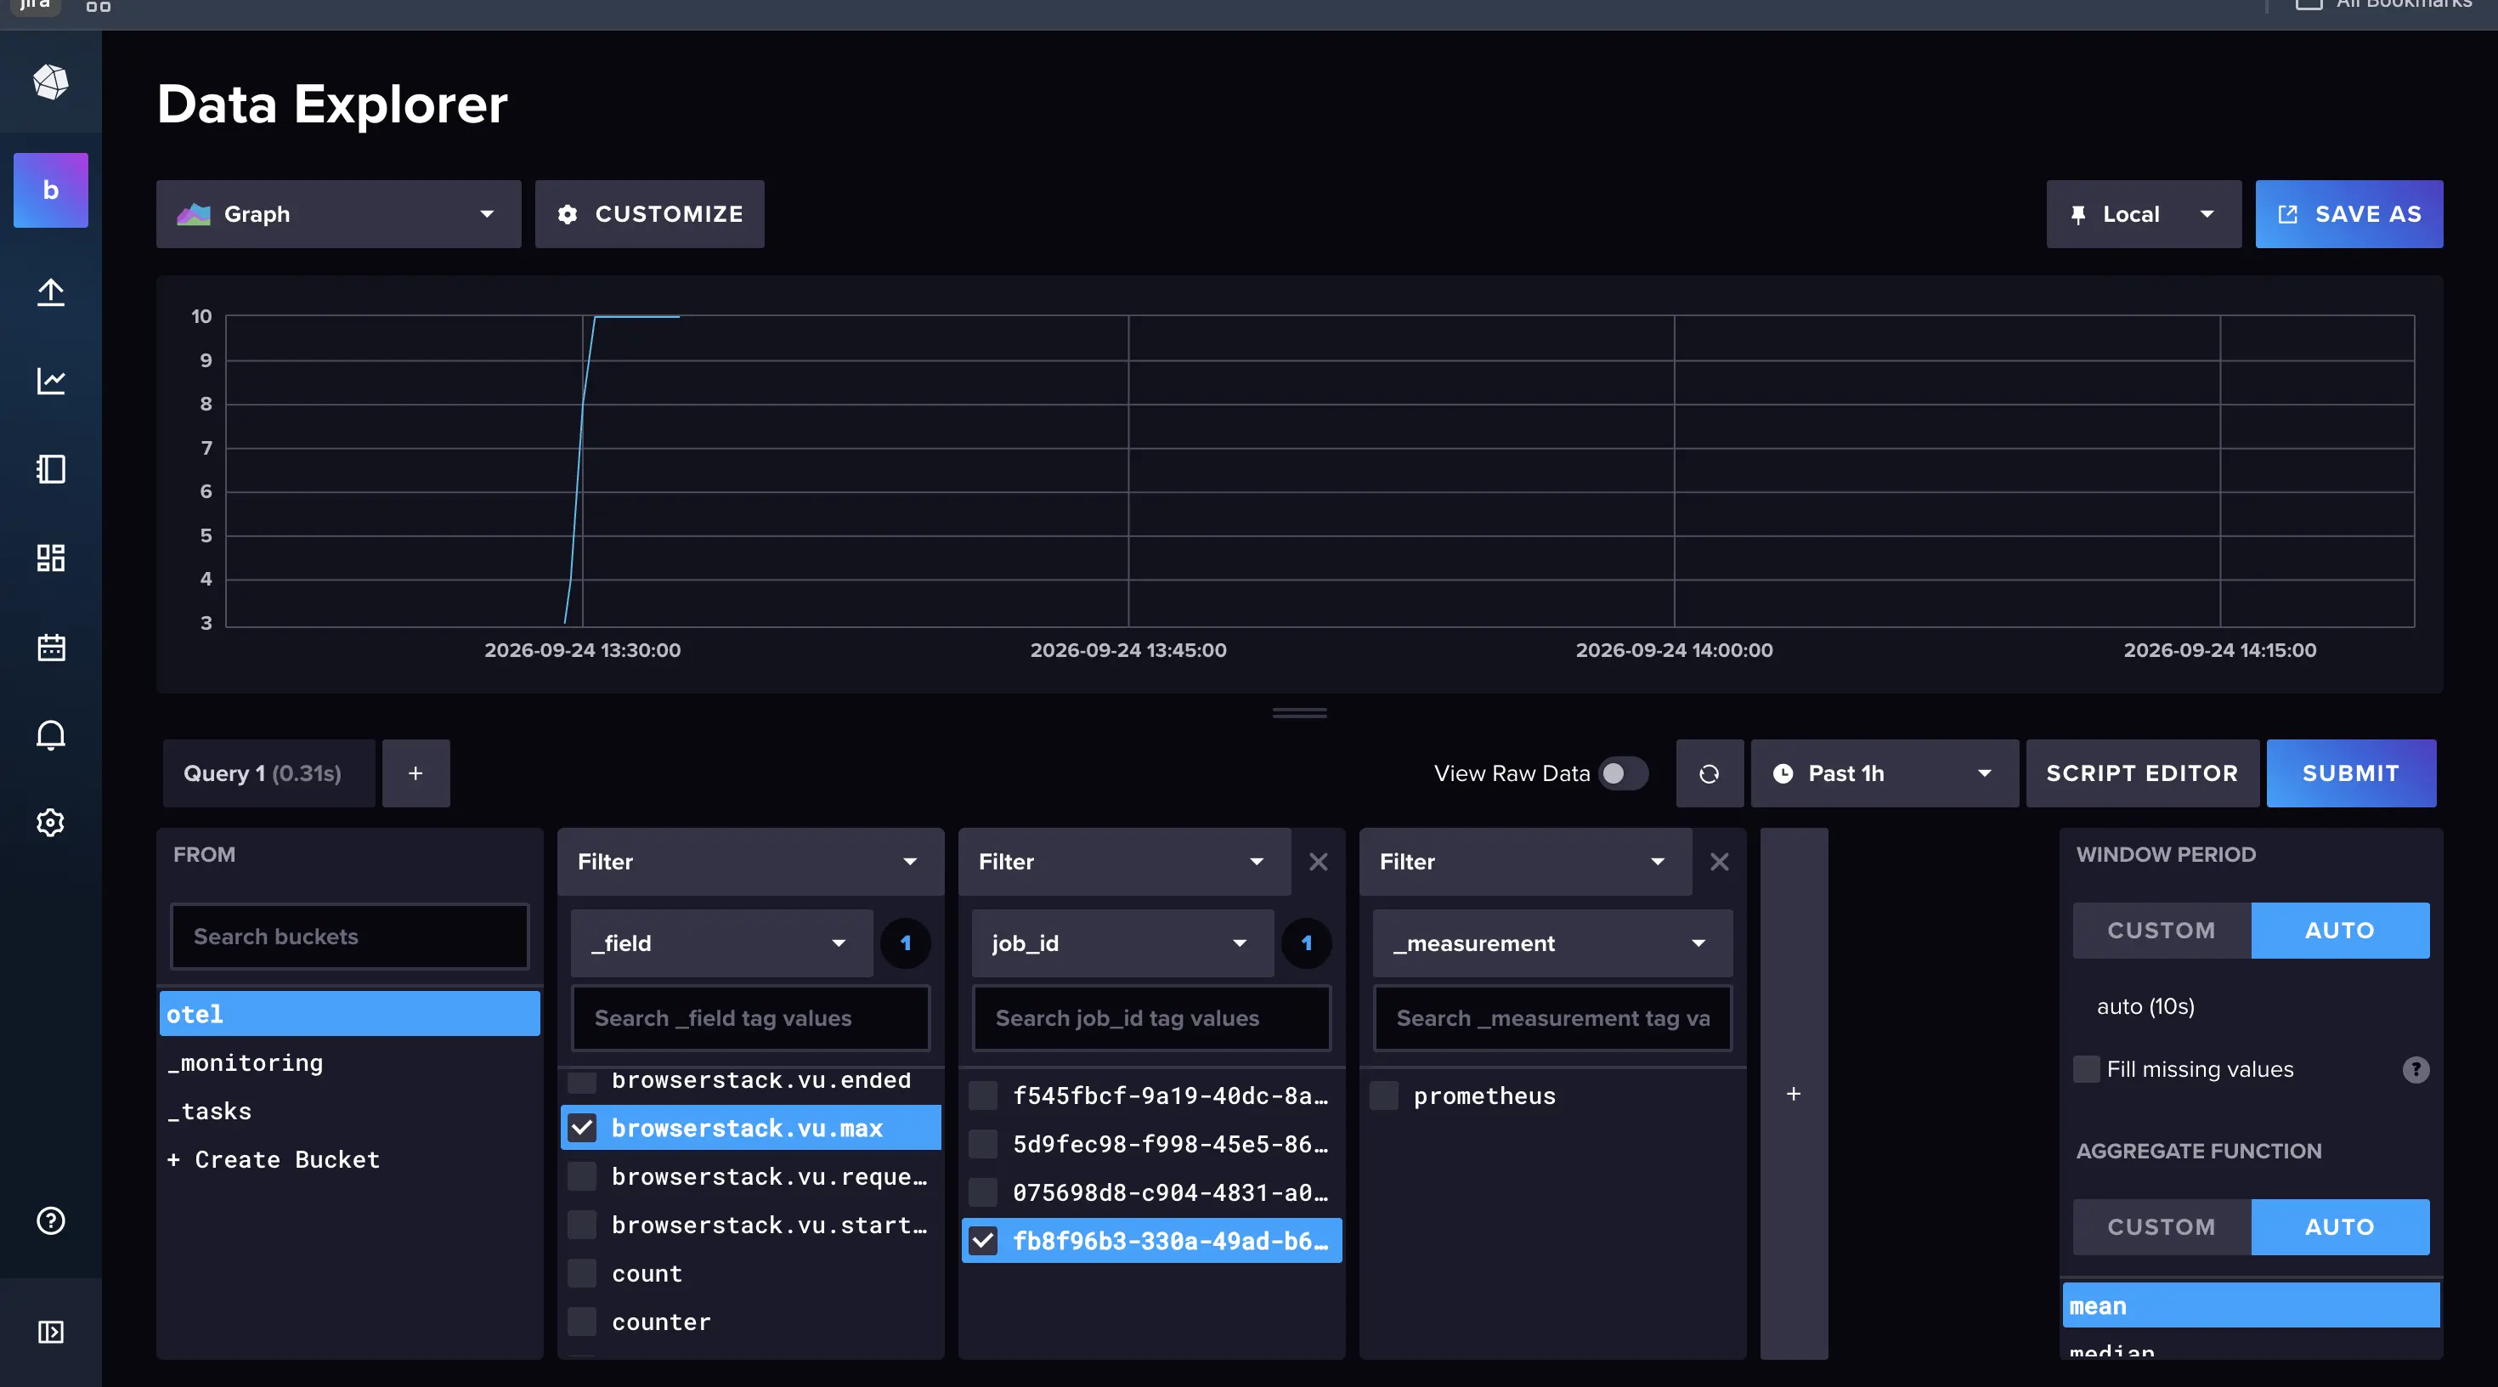Viewport: 2498px width, 1387px height.
Task: Click the SUBMIT button
Action: 2351,774
